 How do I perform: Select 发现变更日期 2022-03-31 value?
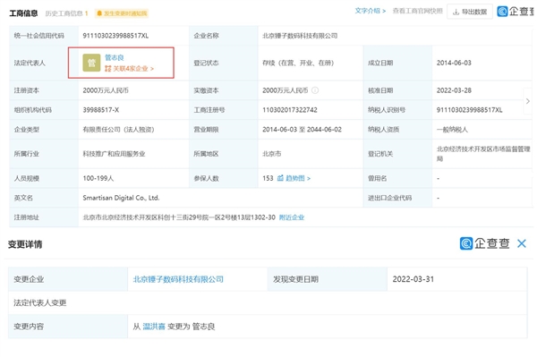(x=413, y=279)
